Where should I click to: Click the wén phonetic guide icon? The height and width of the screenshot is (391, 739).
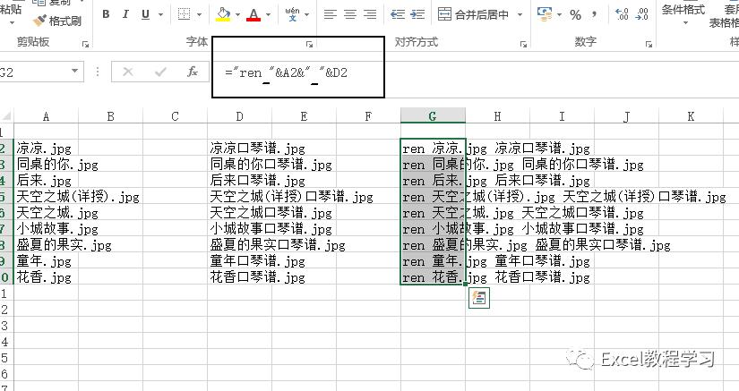coord(292,13)
